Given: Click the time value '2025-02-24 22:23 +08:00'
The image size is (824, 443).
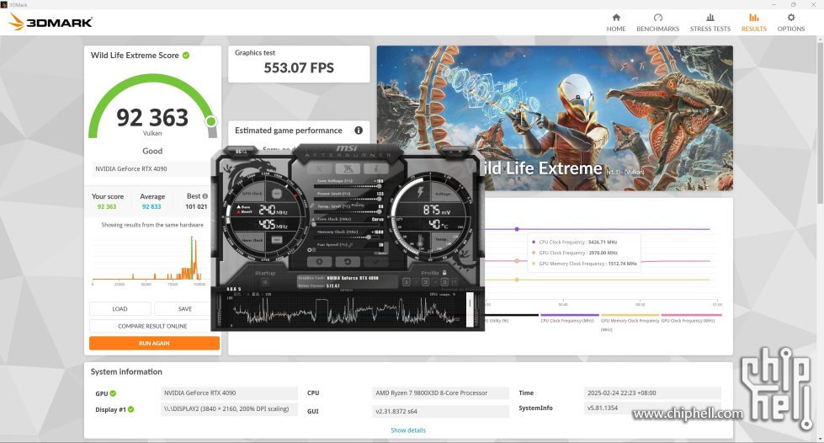Looking at the screenshot, I should click(652, 393).
